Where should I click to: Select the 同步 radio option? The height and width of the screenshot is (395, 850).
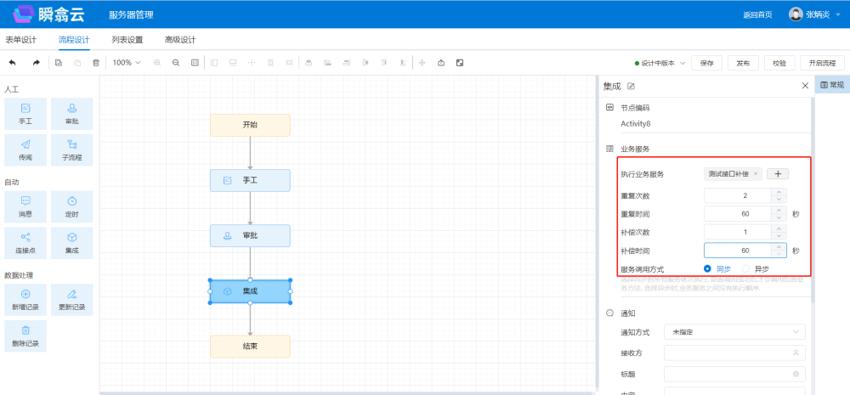[x=707, y=268]
